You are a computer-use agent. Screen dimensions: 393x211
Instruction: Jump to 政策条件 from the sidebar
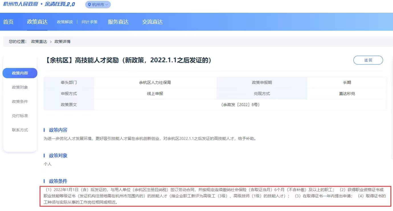coord(20,101)
